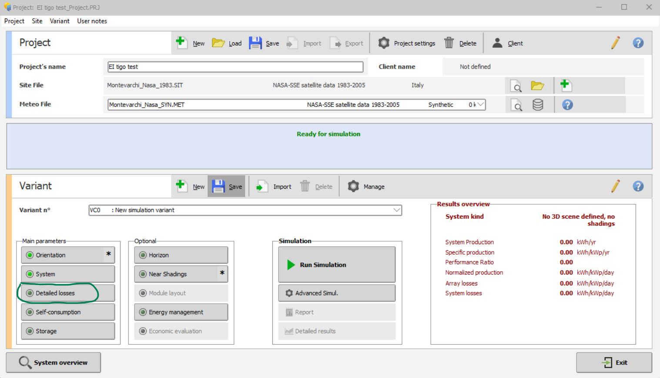Open Advanced Simul. options
660x378 pixels.
point(337,293)
